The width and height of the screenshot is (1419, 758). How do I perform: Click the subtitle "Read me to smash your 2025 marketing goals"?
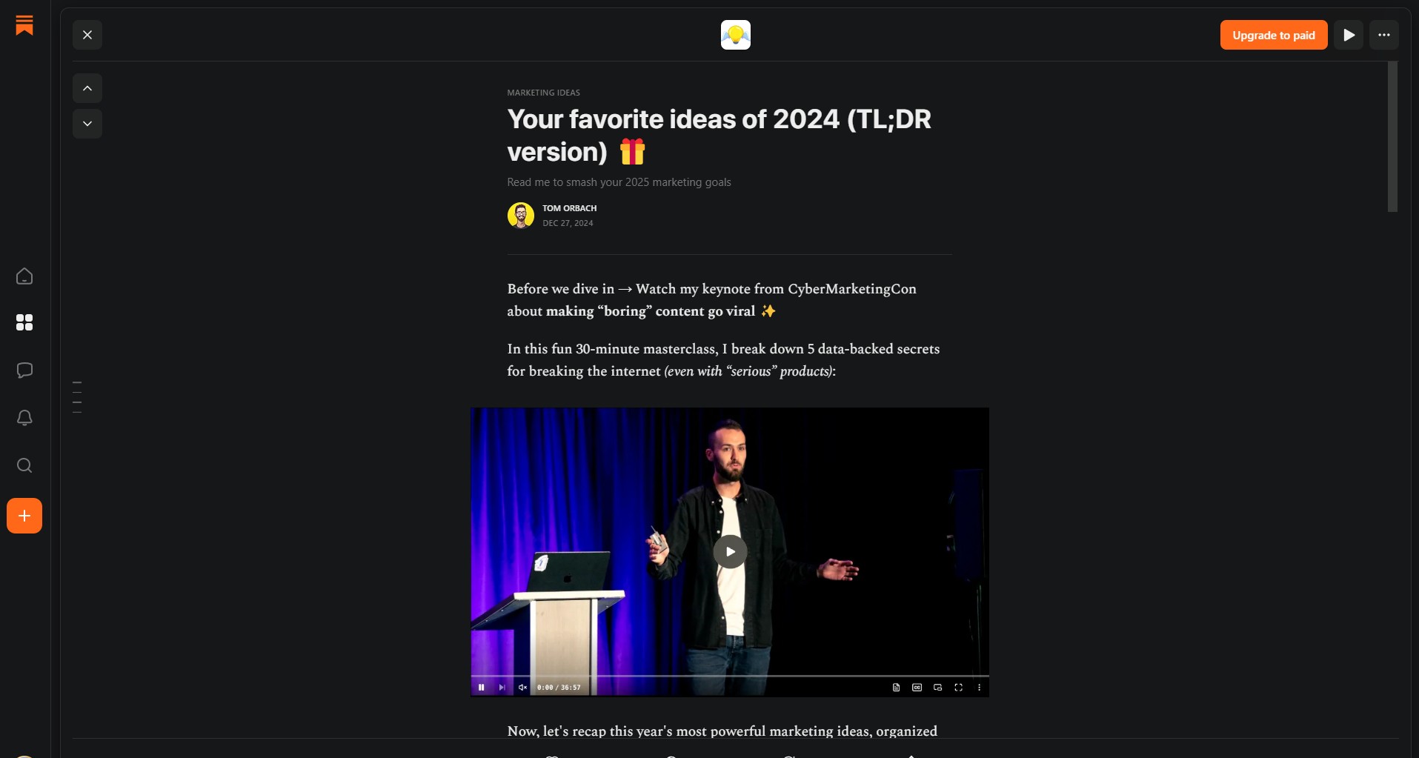619,182
